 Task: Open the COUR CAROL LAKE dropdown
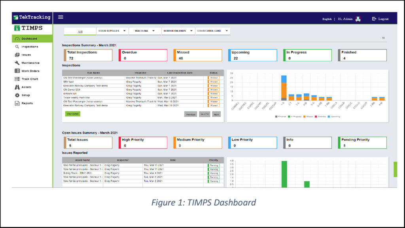(x=212, y=31)
